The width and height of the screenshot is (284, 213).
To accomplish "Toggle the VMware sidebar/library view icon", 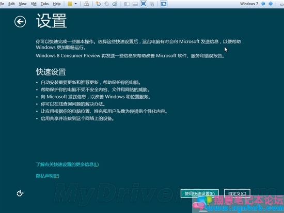I will click(127, 4).
